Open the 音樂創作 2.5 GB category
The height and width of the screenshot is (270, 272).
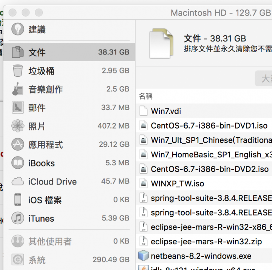pyautogui.click(x=69, y=89)
